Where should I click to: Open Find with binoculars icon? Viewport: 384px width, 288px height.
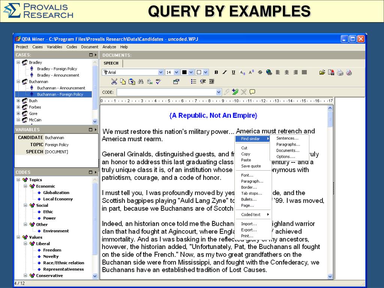141,81
